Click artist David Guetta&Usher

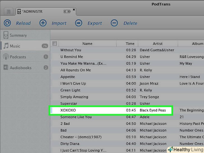[157, 50]
